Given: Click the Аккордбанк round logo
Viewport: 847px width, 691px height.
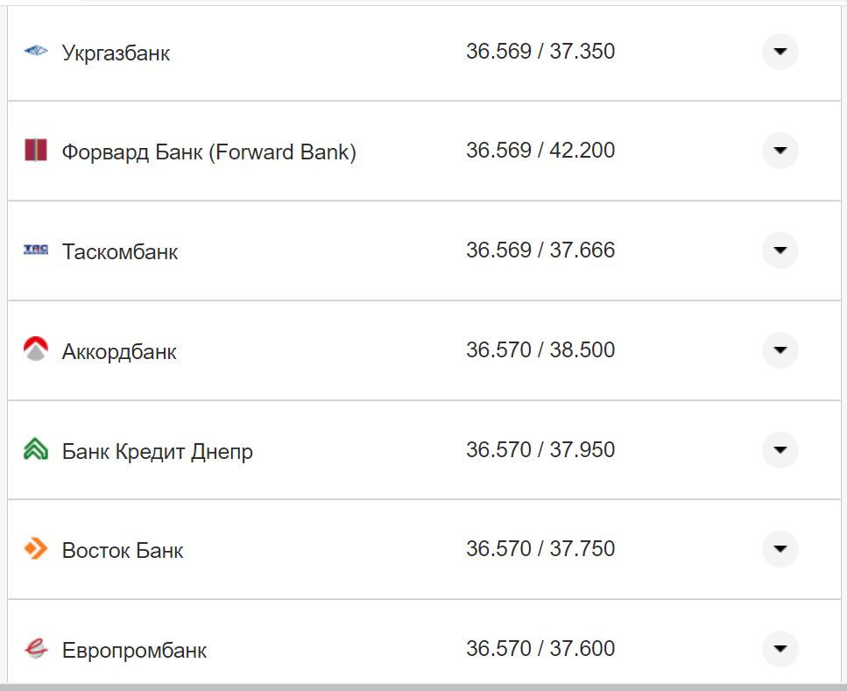Looking at the screenshot, I should coord(34,349).
